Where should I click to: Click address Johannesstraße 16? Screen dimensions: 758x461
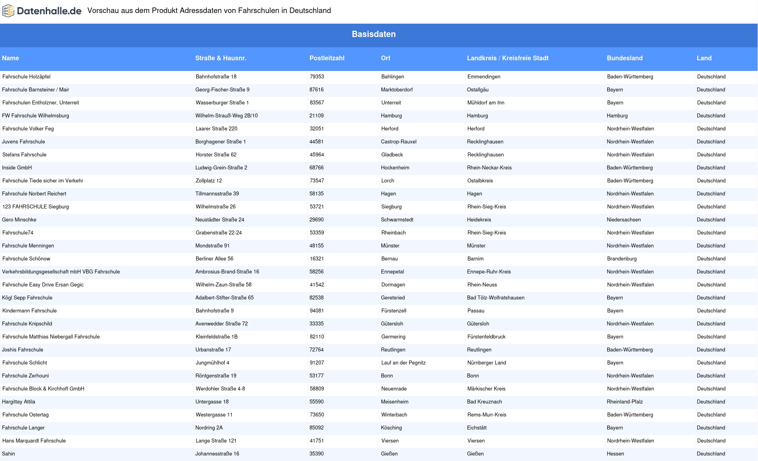point(217,454)
